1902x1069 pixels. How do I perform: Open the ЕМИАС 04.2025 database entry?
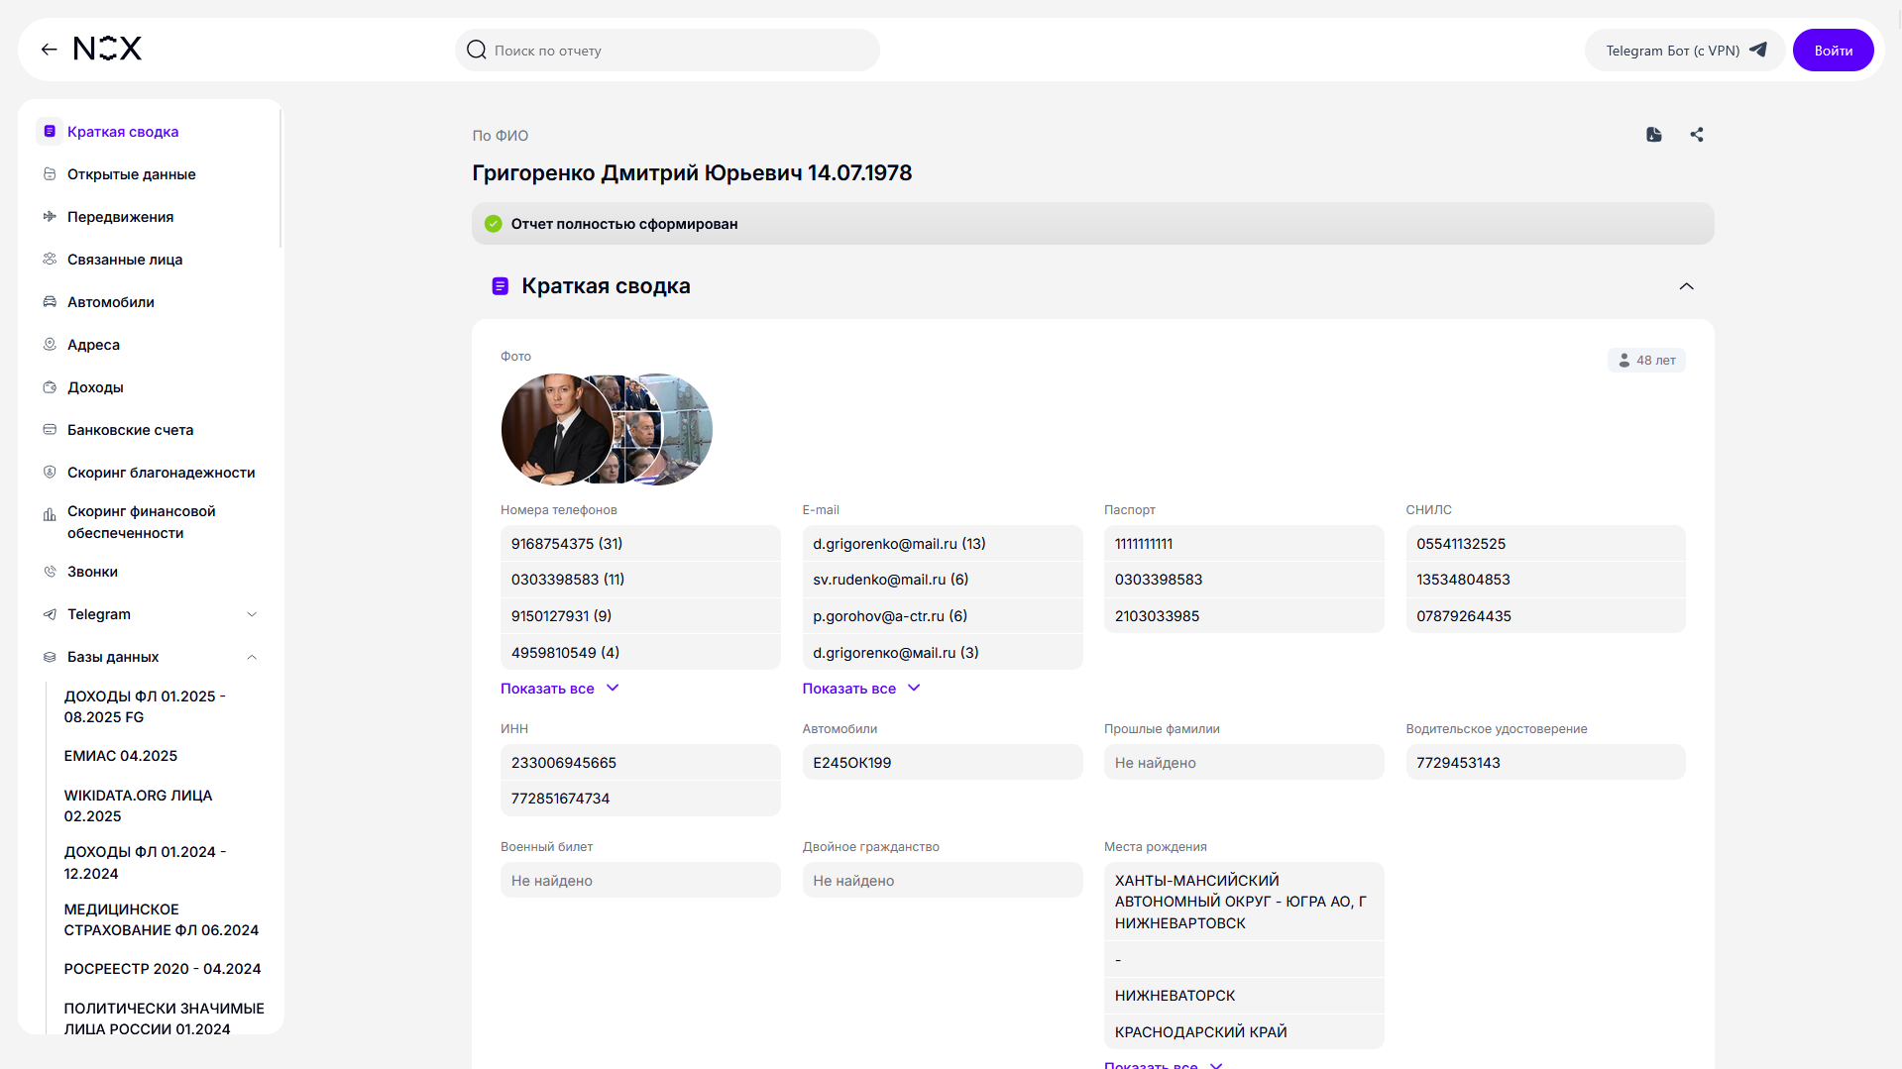(x=121, y=756)
